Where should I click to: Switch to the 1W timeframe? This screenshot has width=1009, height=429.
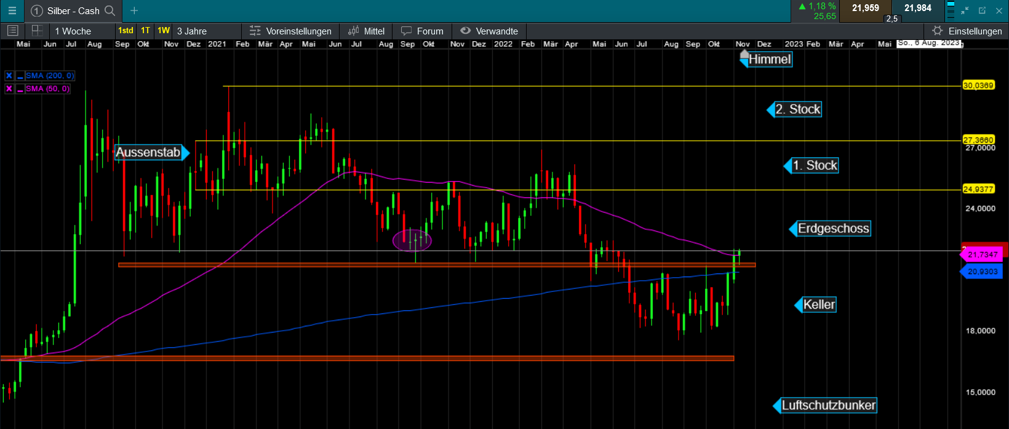(164, 31)
